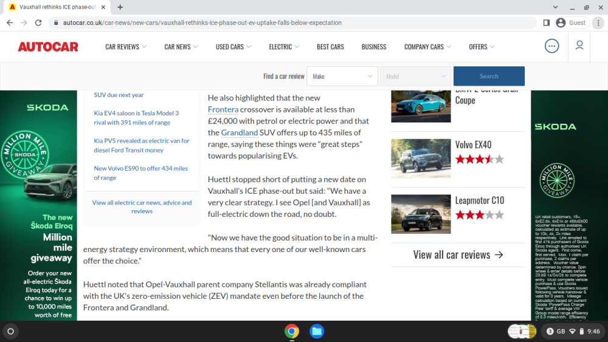The height and width of the screenshot is (342, 608).
Task: View site information lock icon
Action: pyautogui.click(x=56, y=23)
